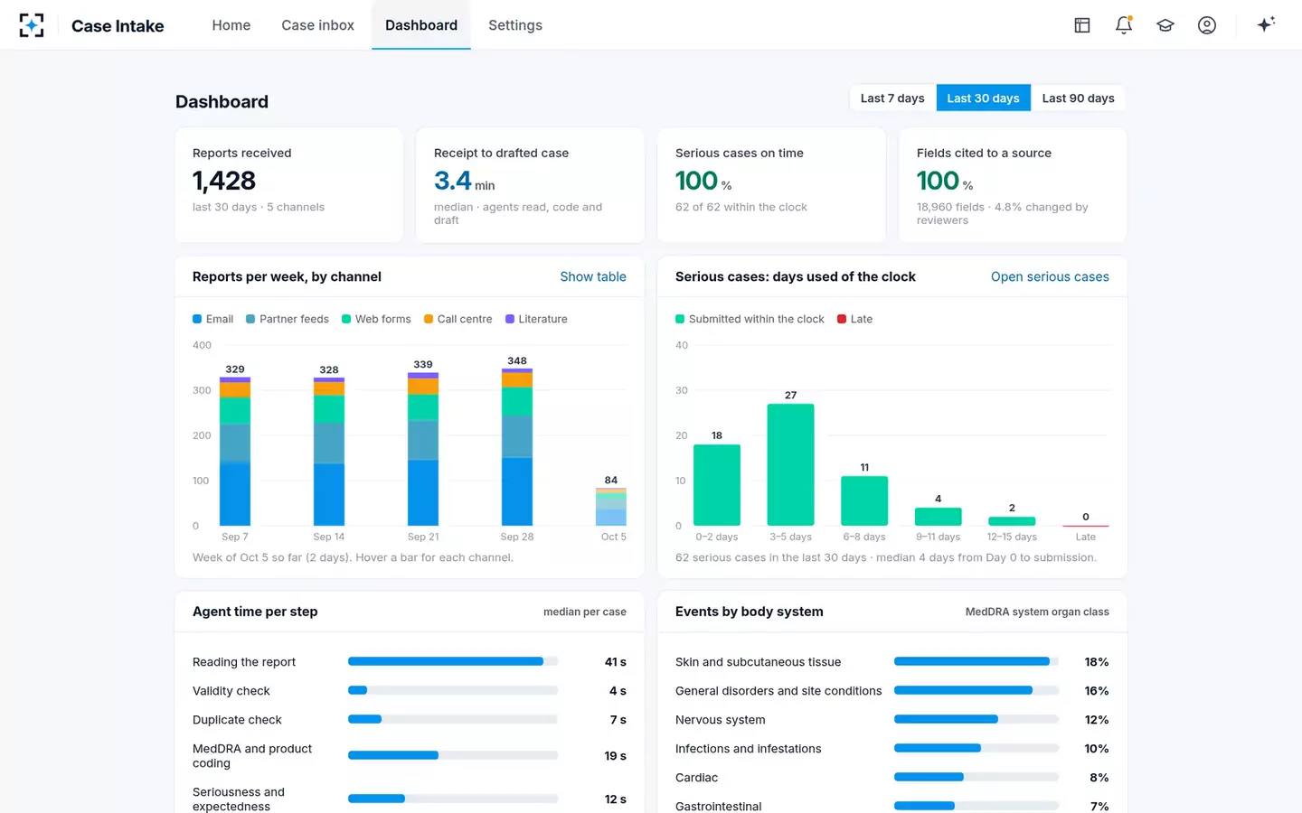Launch the AI sparkle assistant icon
Image resolution: width=1302 pixels, height=813 pixels.
coord(1266,24)
